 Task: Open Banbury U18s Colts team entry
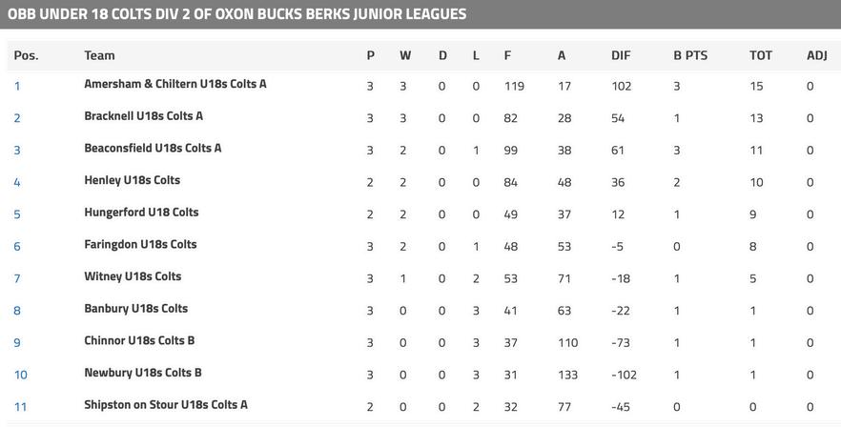(135, 309)
